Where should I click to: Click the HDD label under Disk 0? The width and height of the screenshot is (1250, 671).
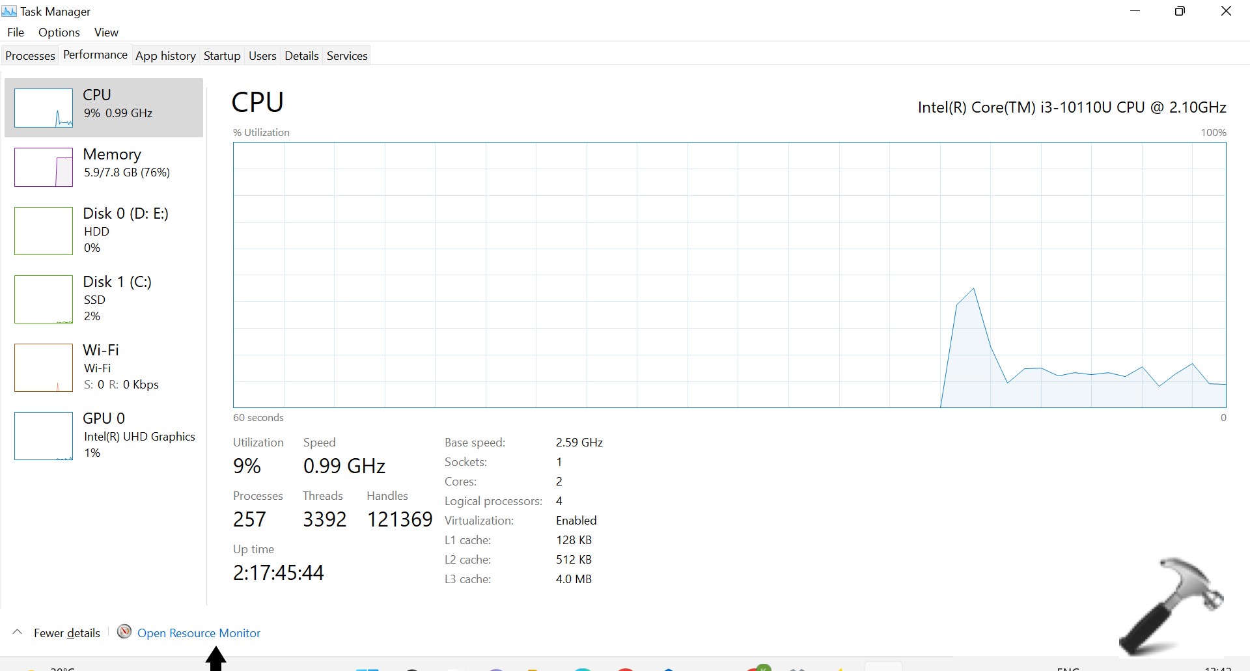(96, 232)
